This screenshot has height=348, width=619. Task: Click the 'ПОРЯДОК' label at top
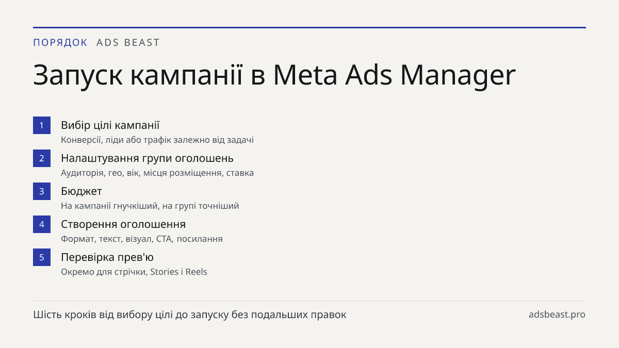pos(60,43)
